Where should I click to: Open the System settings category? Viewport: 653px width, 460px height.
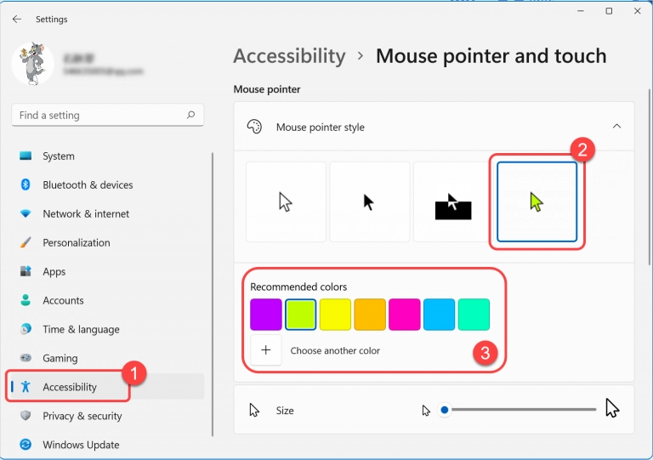[107, 156]
